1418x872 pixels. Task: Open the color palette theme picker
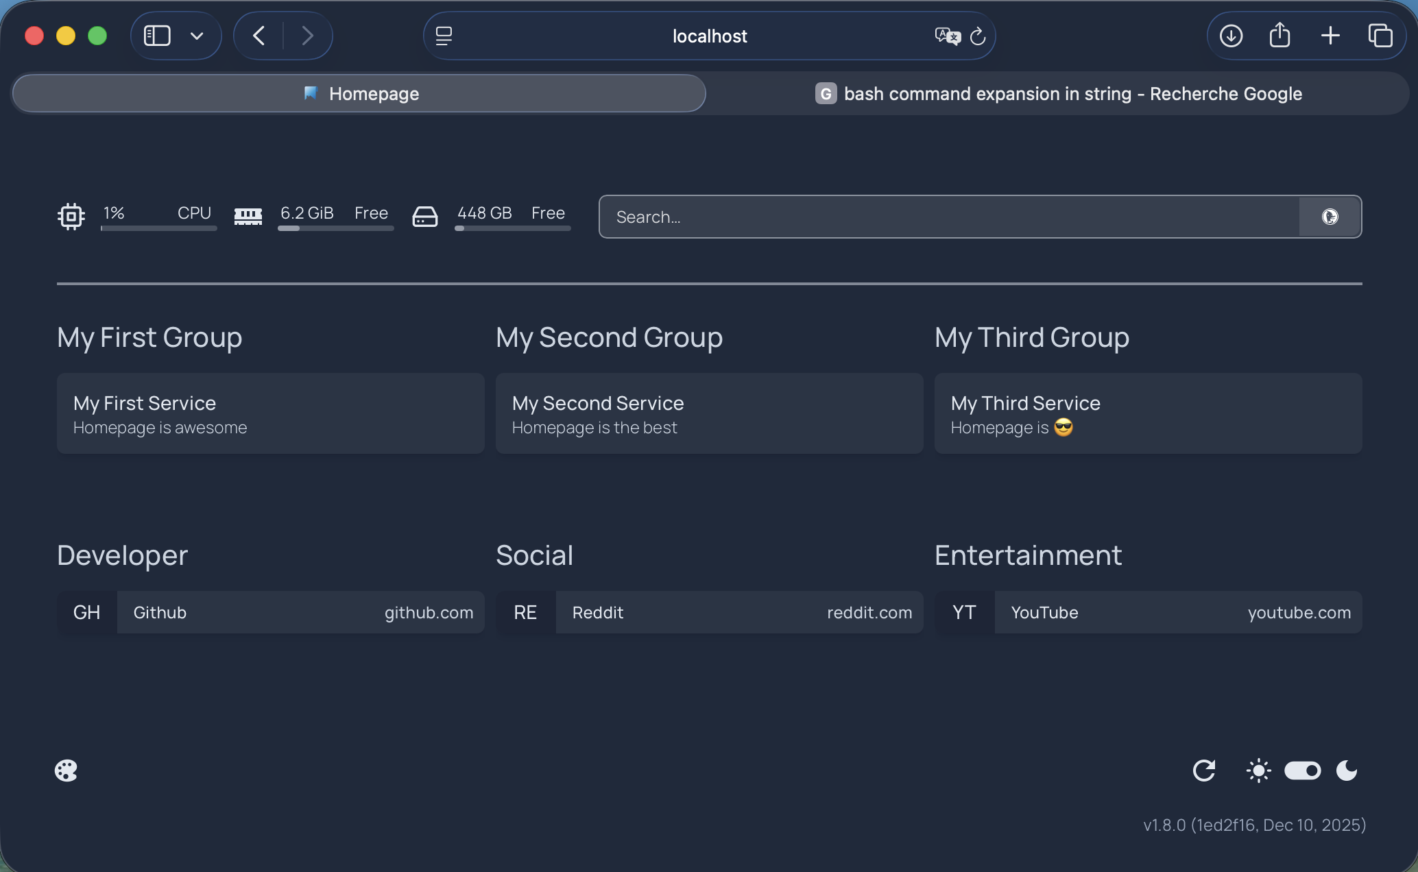[66, 771]
